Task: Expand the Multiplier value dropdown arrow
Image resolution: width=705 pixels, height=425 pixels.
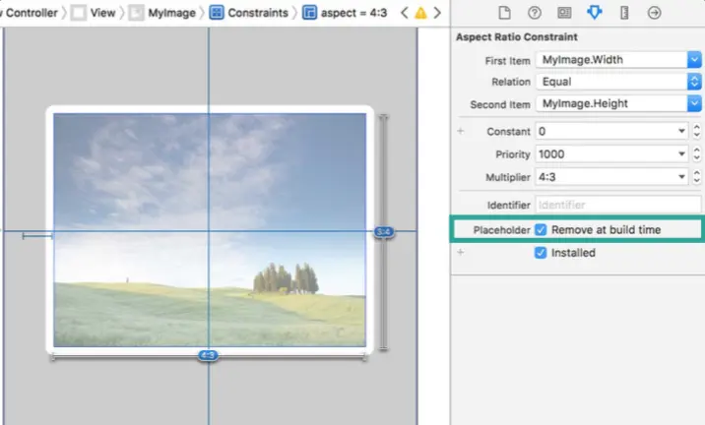Action: pyautogui.click(x=681, y=177)
